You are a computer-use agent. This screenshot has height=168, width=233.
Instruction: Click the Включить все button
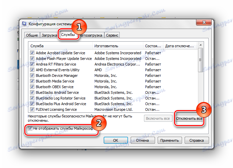(158, 118)
